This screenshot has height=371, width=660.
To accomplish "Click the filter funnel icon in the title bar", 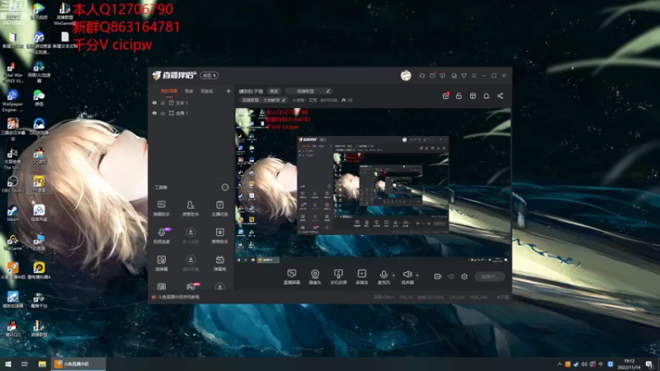I will 464,76.
